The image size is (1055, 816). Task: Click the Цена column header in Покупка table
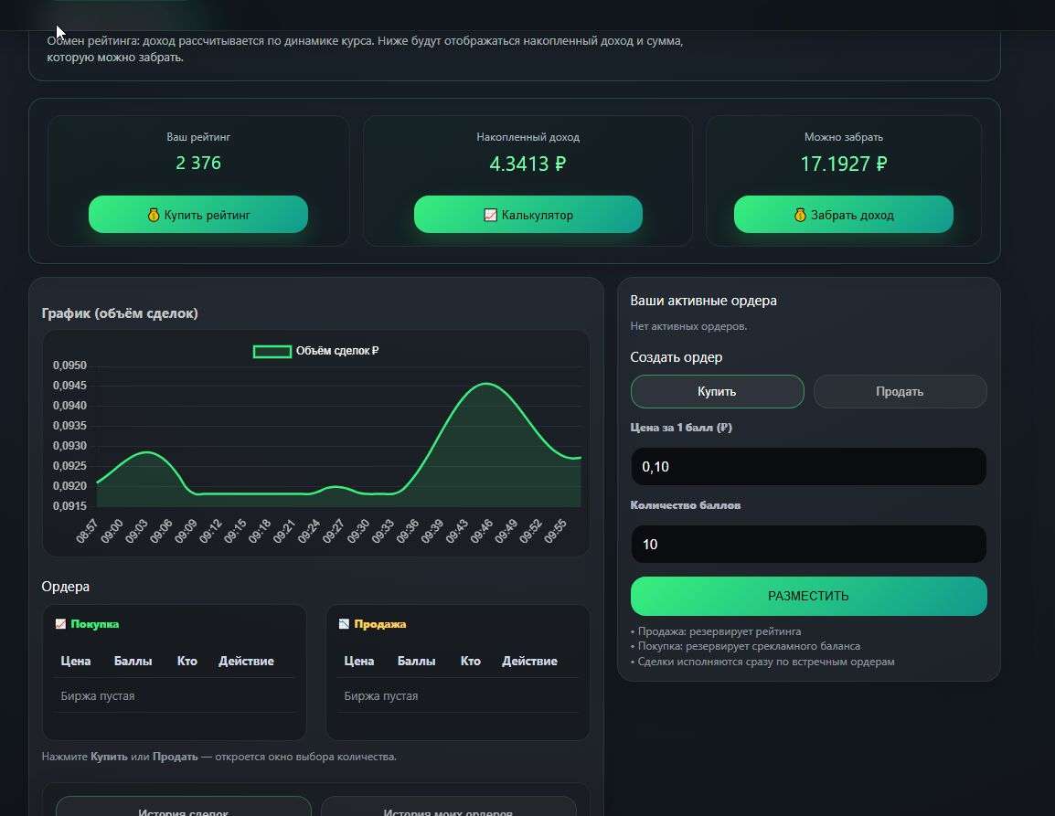click(75, 662)
